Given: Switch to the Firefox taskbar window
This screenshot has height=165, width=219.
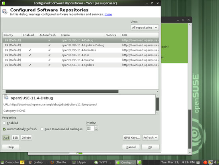Looking at the screenshot, I should tap(60, 162).
